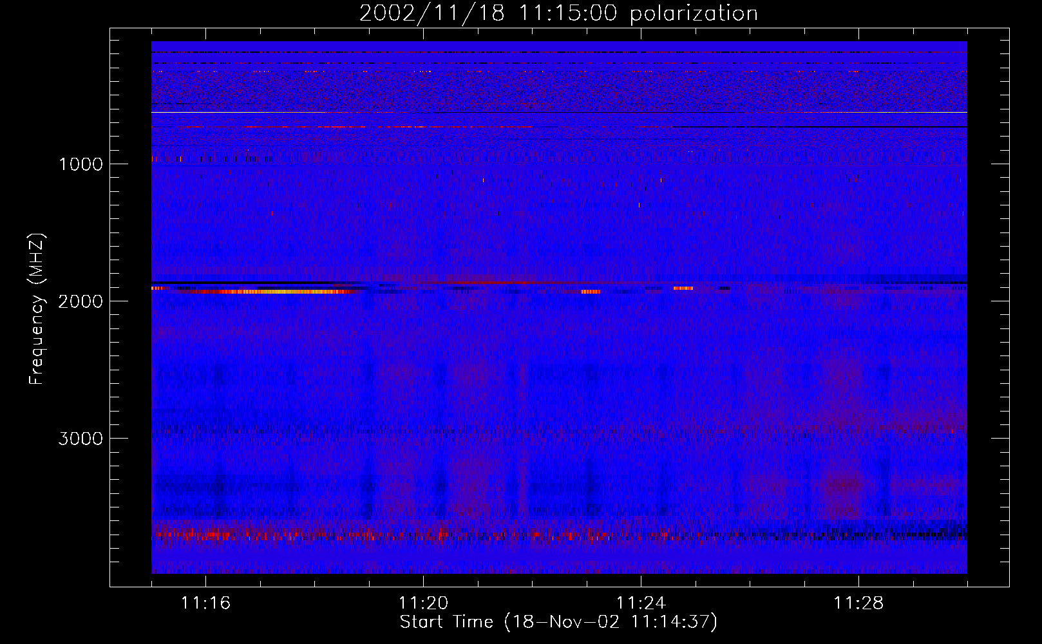
Task: Click the 11:16 time tick label
Action: (x=206, y=603)
